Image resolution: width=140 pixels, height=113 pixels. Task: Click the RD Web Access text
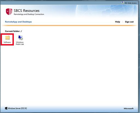[131, 3]
